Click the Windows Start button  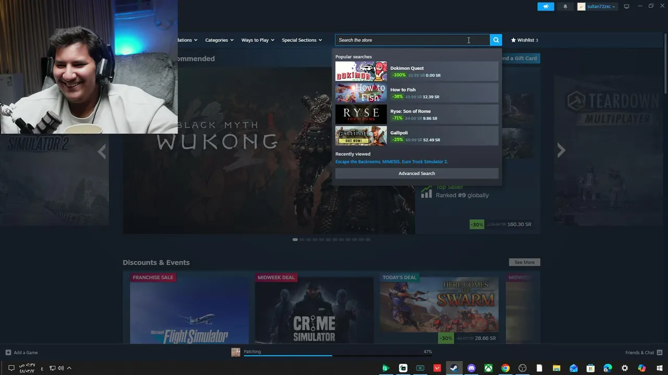(659, 368)
